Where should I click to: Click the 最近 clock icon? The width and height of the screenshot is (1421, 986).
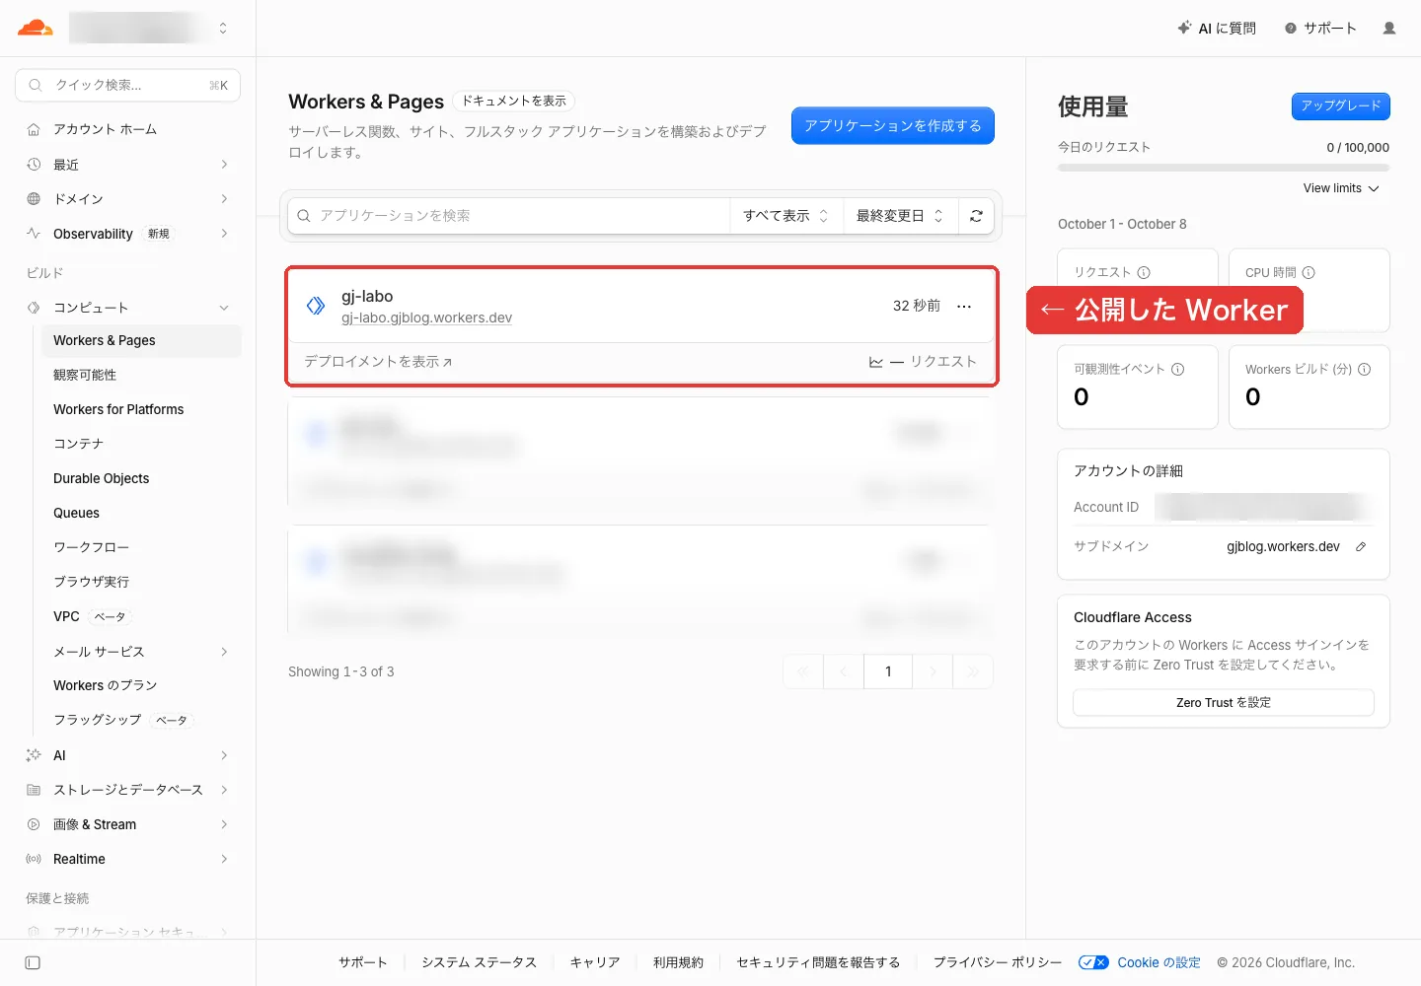(34, 165)
